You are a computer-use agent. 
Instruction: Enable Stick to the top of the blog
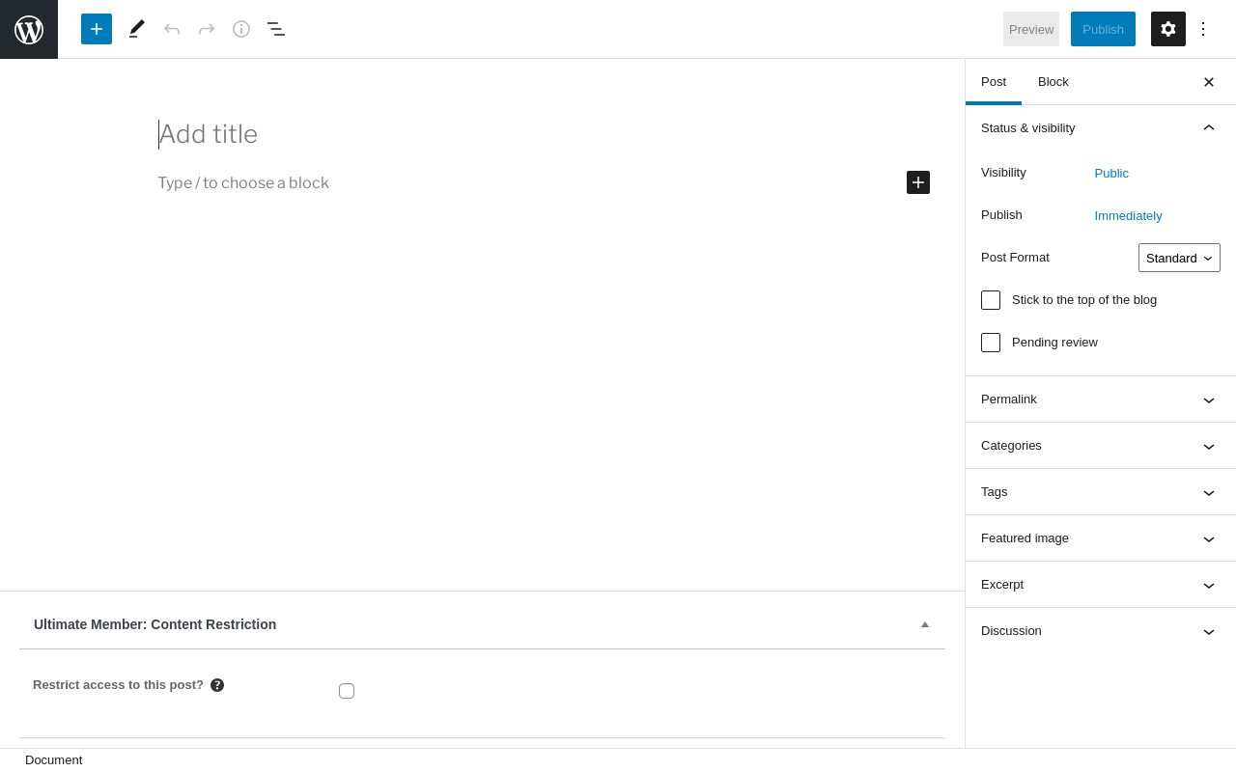[x=991, y=300]
